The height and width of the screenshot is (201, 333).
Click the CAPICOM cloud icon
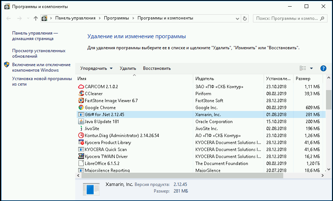click(81, 86)
